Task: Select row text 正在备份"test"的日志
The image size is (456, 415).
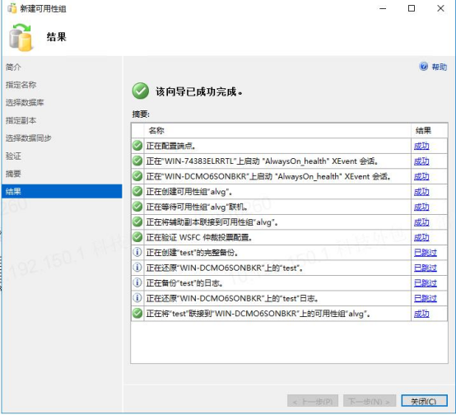Action: coord(184,283)
